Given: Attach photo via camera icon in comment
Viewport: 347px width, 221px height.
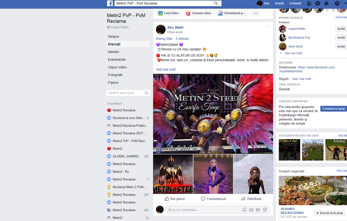Looking at the screenshot, I should click(251, 210).
